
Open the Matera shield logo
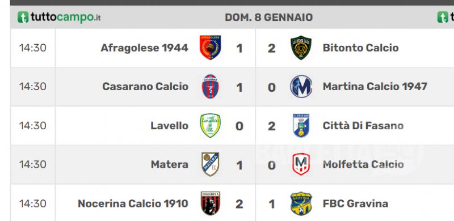tap(210, 164)
